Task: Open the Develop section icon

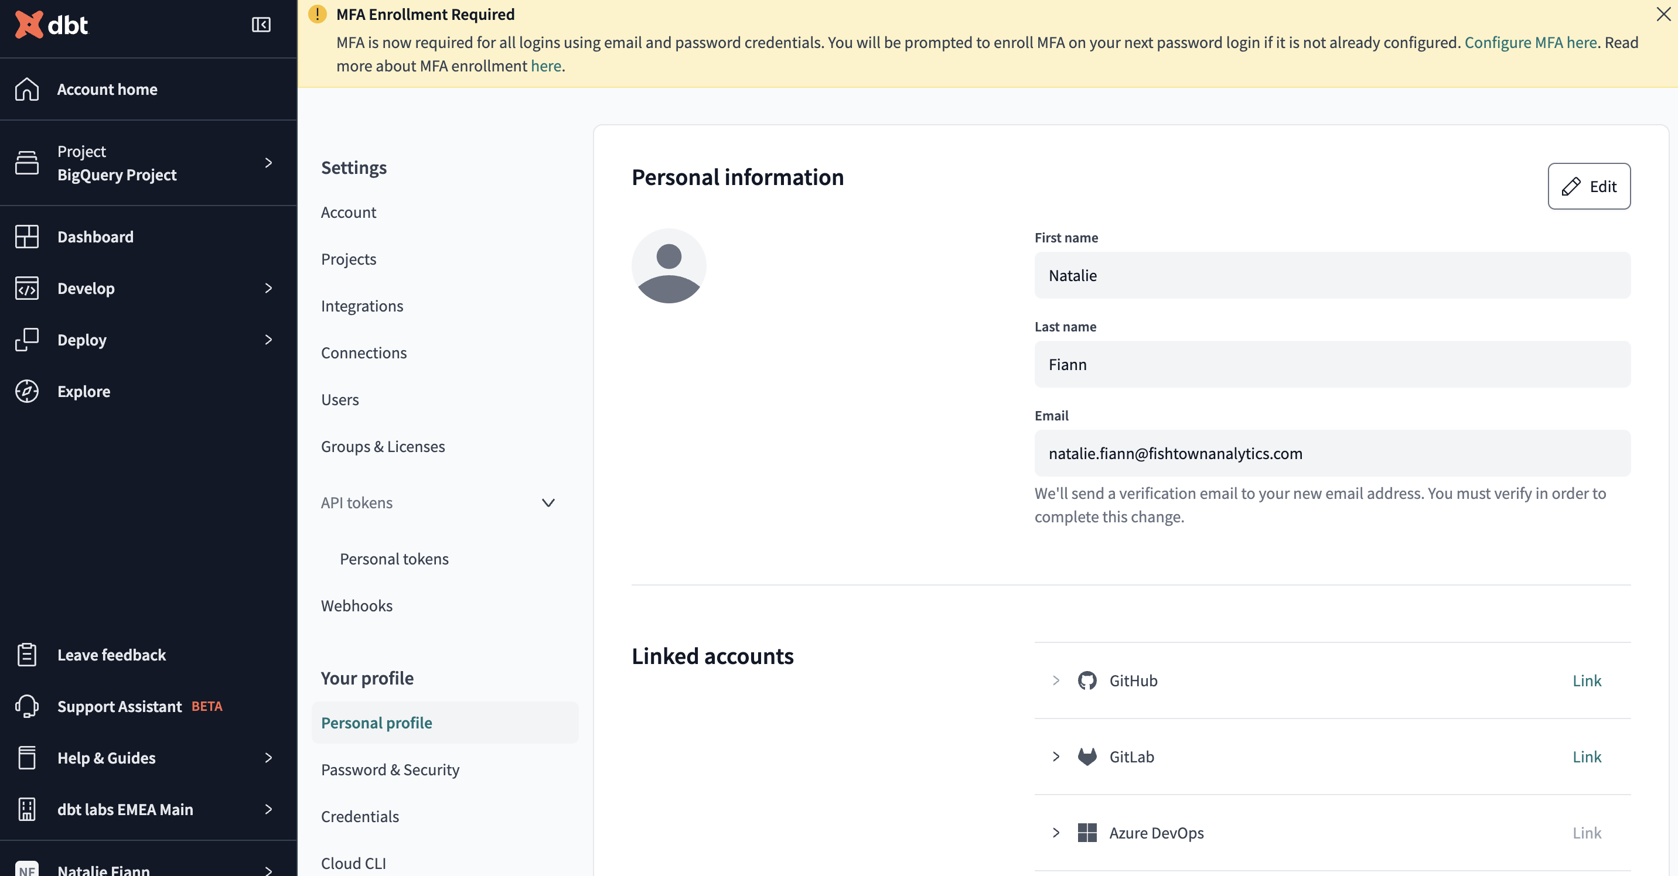Action: click(27, 288)
